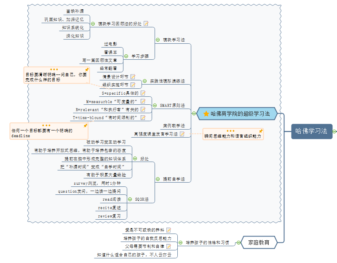Collapse the 家庭教育 branch
337x263 pixels.
coord(238,243)
